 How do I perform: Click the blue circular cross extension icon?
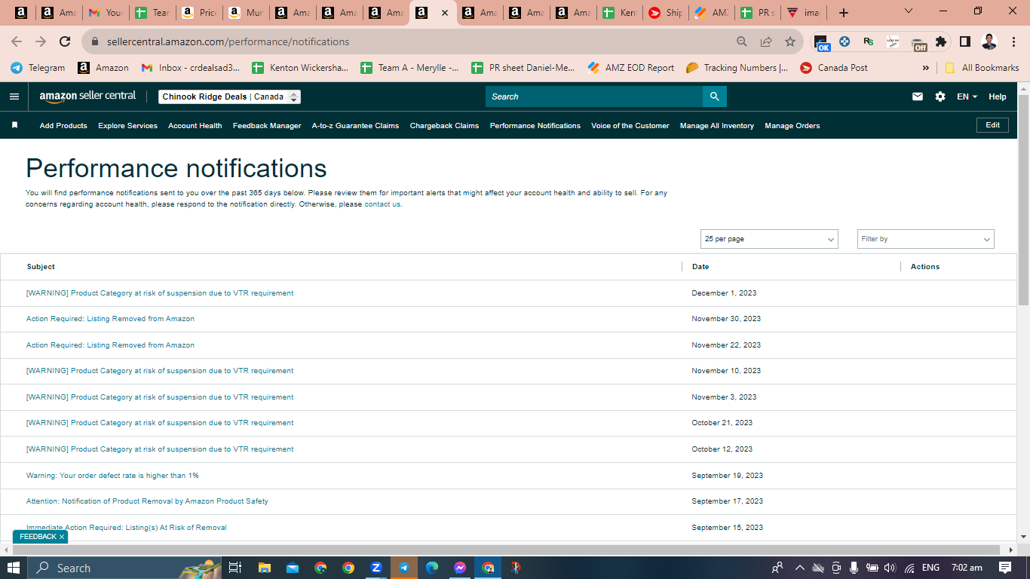point(845,41)
